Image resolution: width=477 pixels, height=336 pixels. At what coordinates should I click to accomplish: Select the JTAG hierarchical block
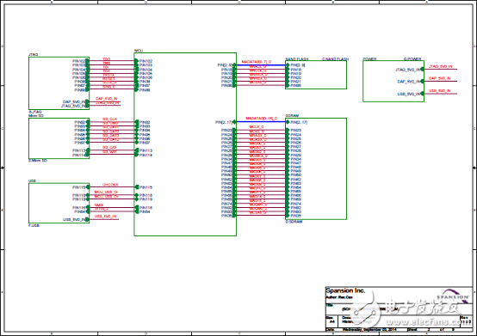[x=59, y=83]
